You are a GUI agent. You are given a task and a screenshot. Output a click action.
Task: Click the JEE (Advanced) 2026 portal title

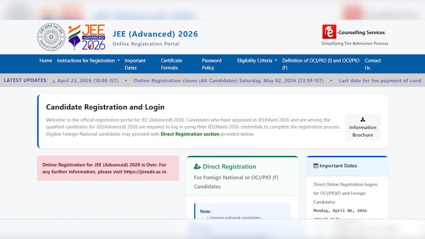point(155,34)
